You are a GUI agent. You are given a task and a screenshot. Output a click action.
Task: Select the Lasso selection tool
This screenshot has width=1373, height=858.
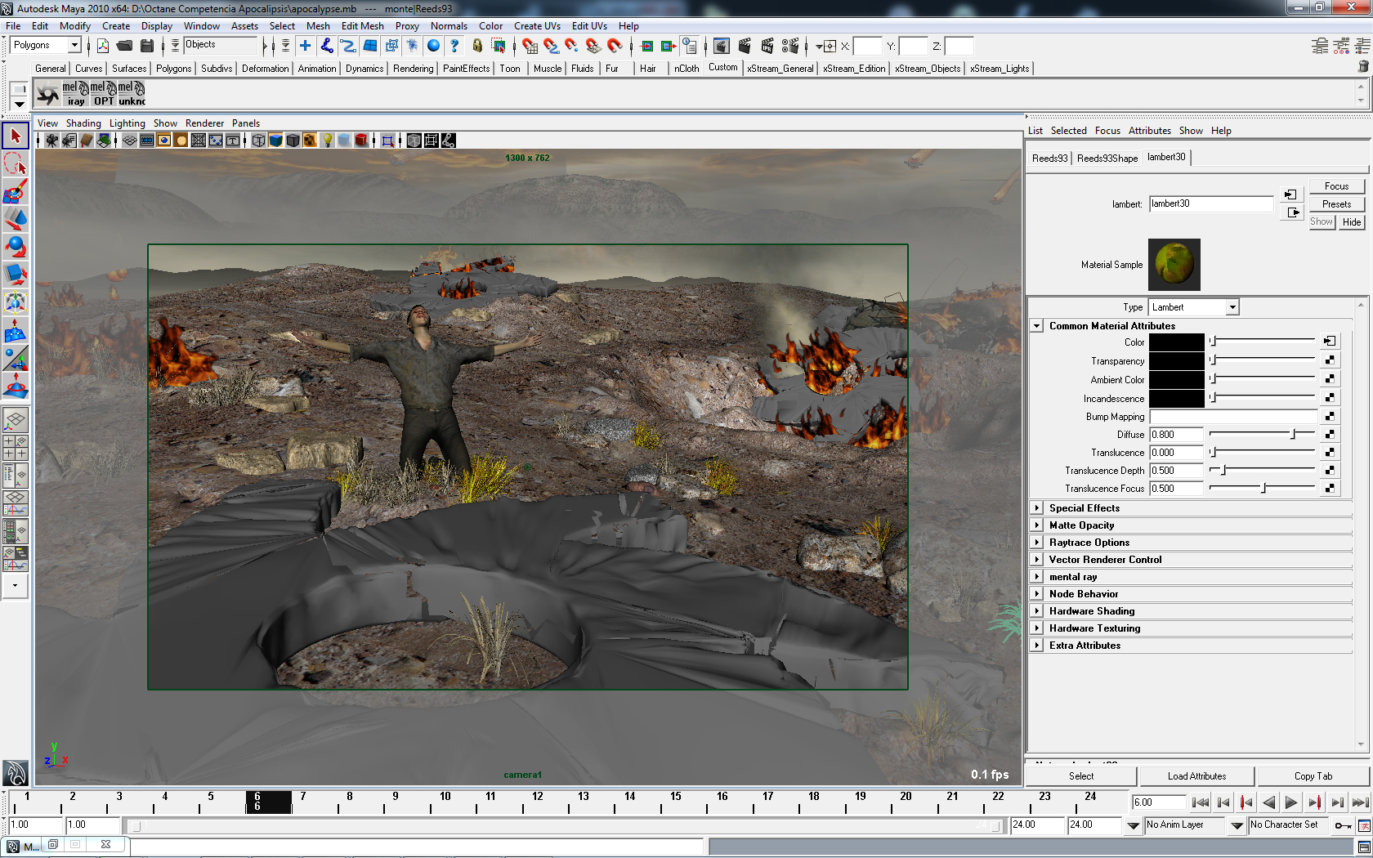coord(16,164)
